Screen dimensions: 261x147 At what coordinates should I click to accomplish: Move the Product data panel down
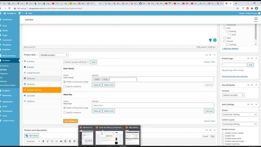[x=210, y=55]
